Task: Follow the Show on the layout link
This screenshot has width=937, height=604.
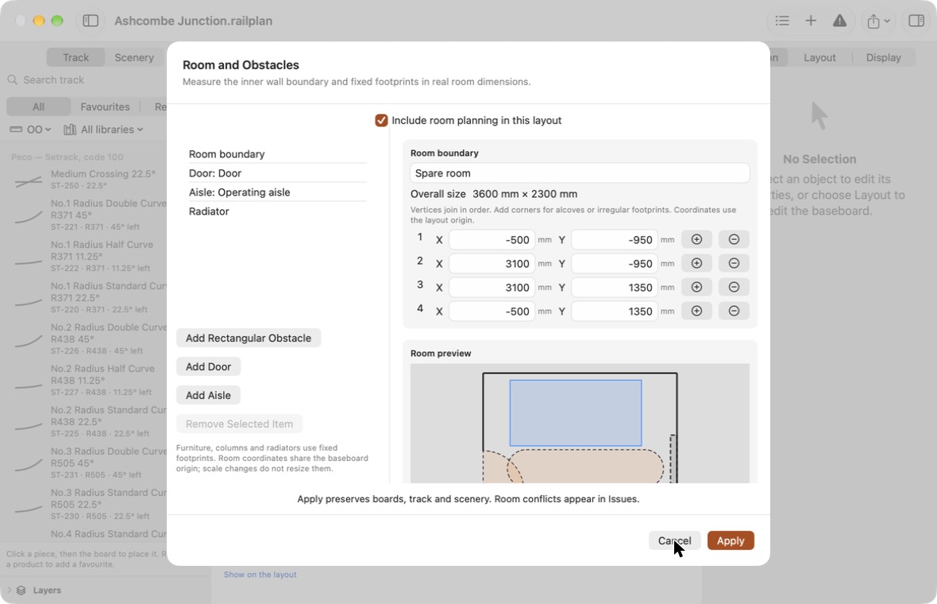Action: pos(260,575)
